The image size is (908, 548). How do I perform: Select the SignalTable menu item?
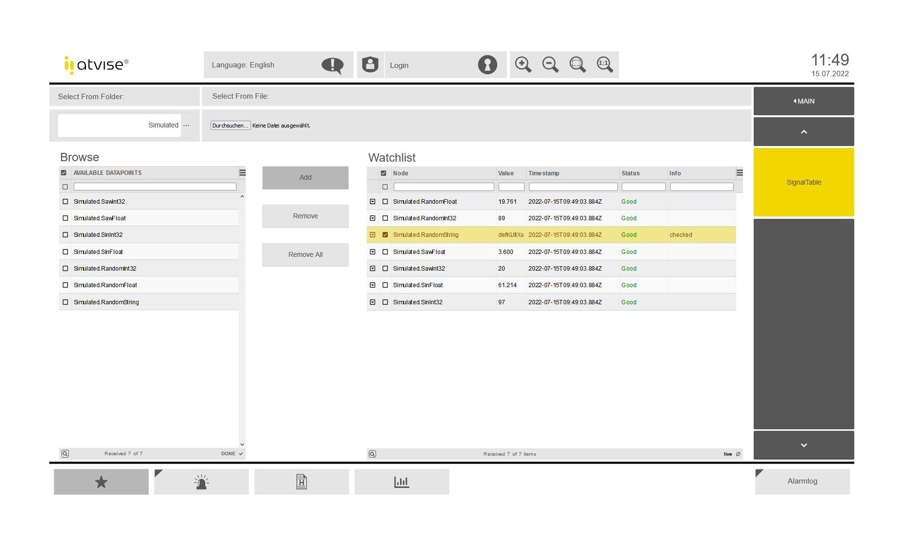803,182
